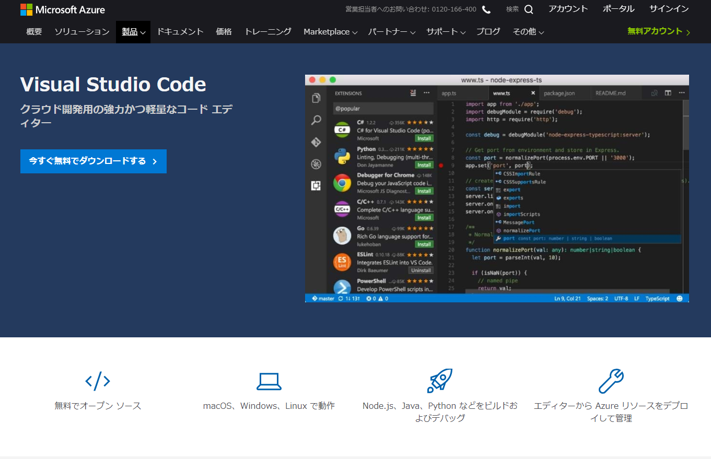This screenshot has height=459, width=711.
Task: Open the Extensions panel more actions ellipsis
Action: click(427, 93)
